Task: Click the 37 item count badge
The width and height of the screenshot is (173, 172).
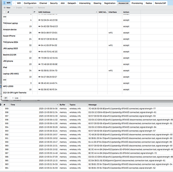Action: (x=6, y=98)
